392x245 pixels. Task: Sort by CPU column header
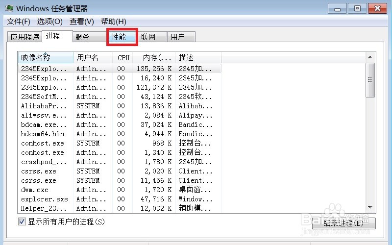coord(122,57)
